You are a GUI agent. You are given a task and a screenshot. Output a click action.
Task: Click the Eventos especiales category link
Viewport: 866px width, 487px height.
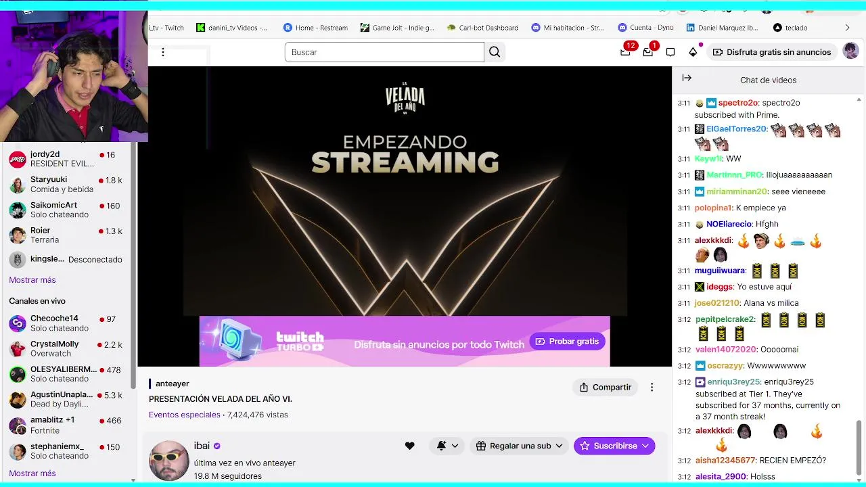coord(185,415)
